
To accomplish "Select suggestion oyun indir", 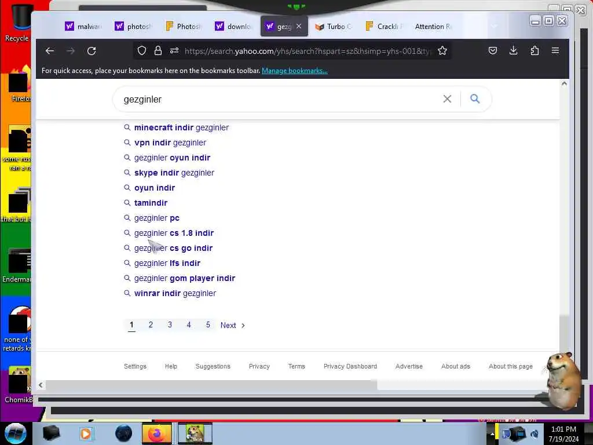I will coord(154,188).
